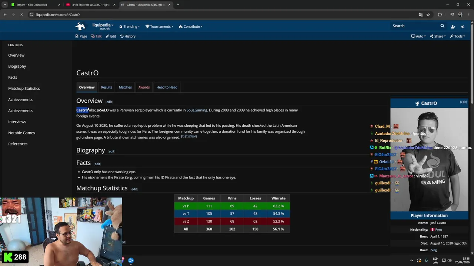Click the vs P row in matchup table
This screenshot has height=266, width=474.
(x=232, y=206)
